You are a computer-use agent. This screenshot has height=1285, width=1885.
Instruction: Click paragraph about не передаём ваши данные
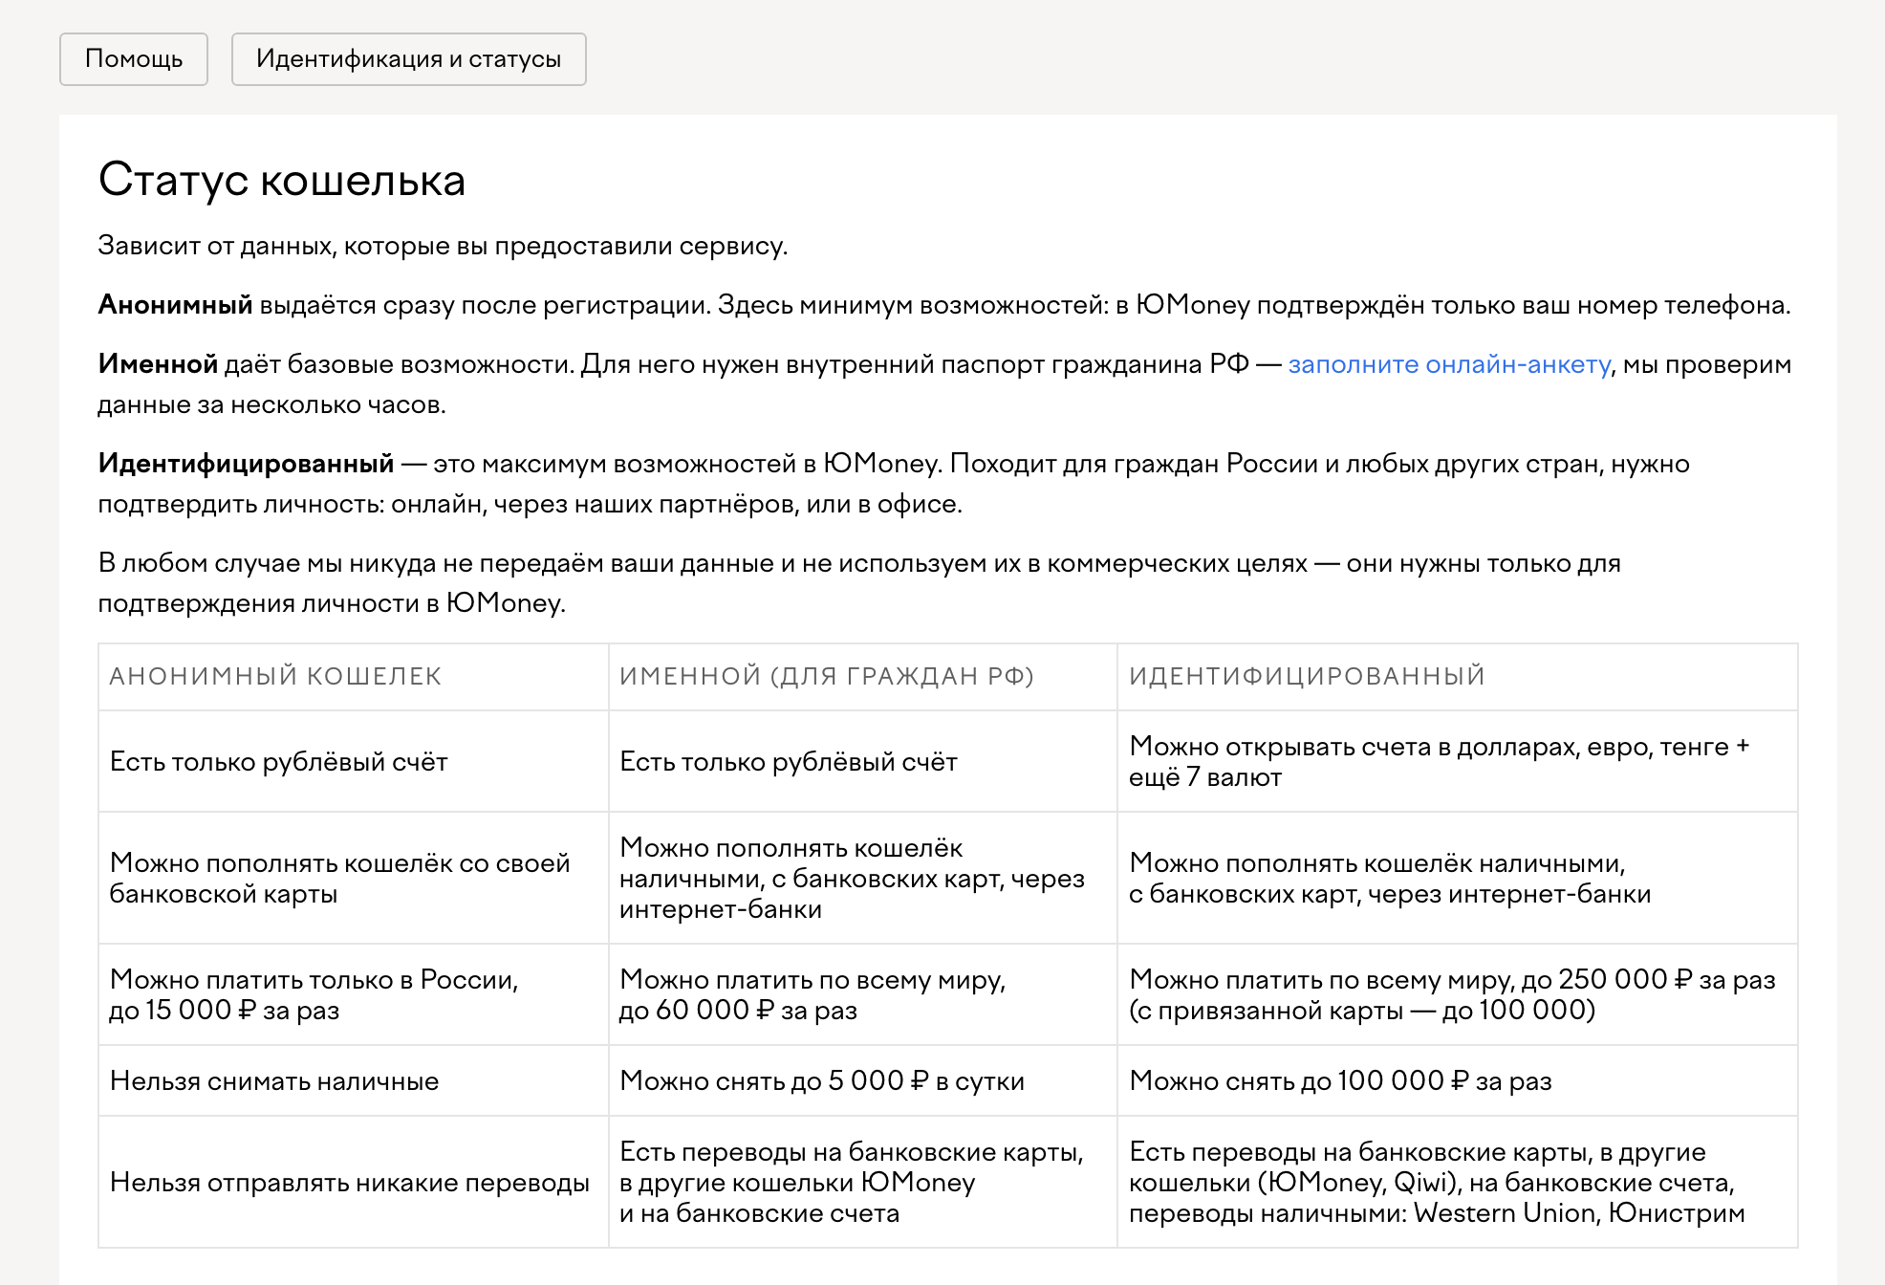(859, 583)
